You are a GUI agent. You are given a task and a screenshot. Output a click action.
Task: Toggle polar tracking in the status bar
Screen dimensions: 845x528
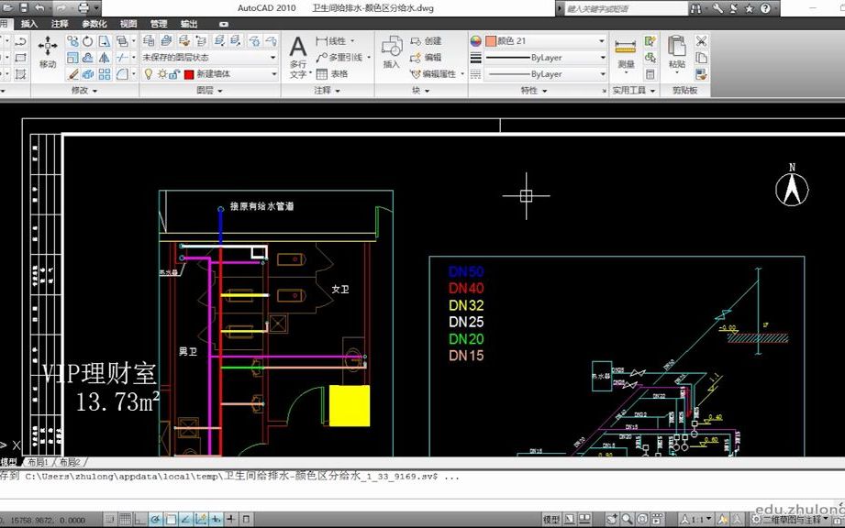pos(155,519)
